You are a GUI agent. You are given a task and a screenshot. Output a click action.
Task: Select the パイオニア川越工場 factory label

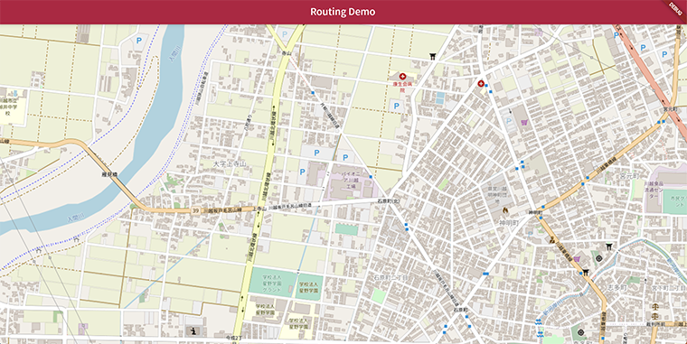[350, 180]
